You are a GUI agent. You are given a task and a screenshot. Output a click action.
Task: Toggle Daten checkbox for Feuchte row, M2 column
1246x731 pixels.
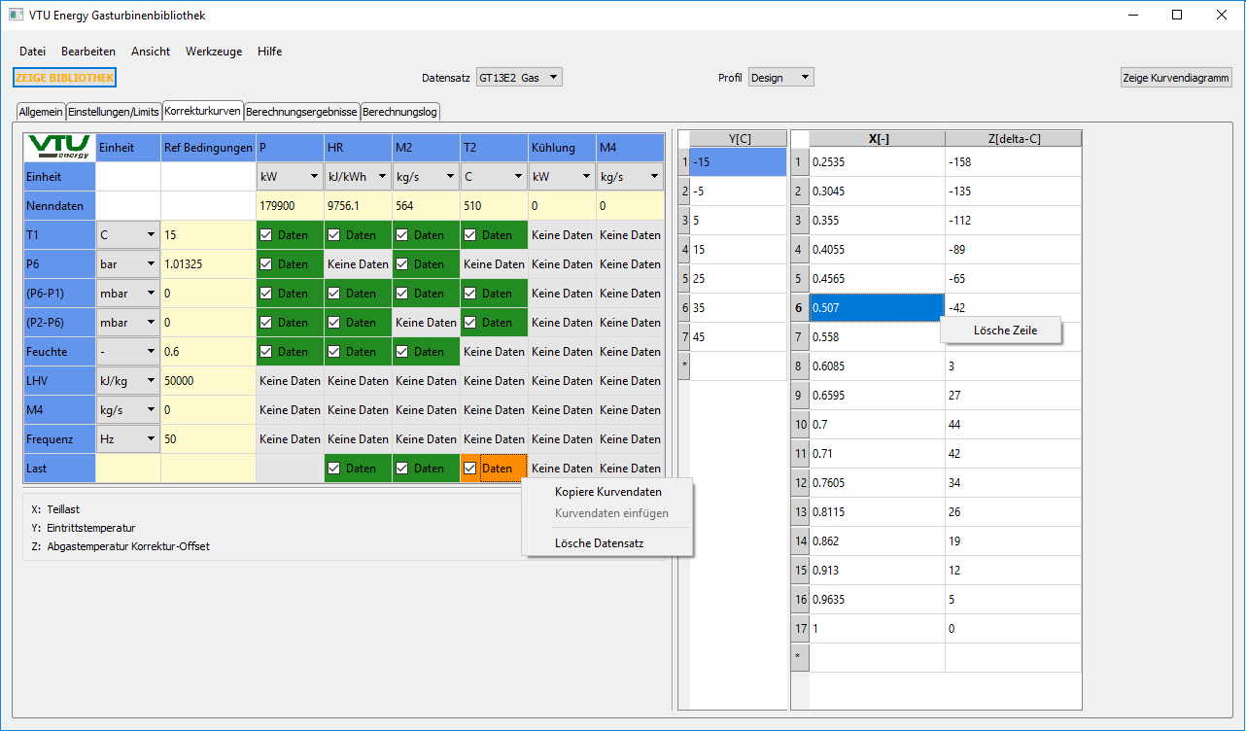(402, 352)
